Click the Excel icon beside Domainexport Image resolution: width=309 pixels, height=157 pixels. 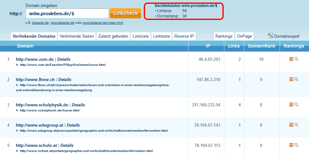[270, 35]
